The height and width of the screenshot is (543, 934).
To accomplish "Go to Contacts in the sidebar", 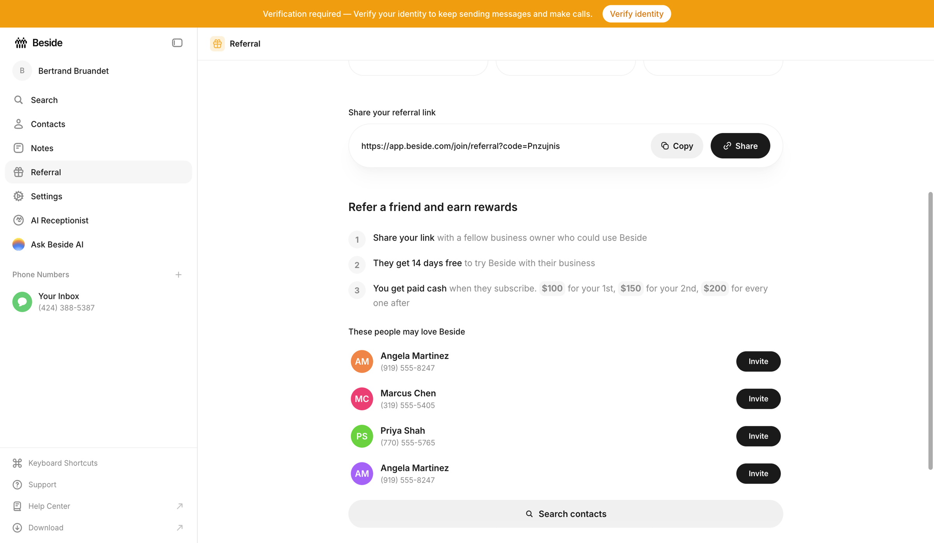I will [x=98, y=124].
